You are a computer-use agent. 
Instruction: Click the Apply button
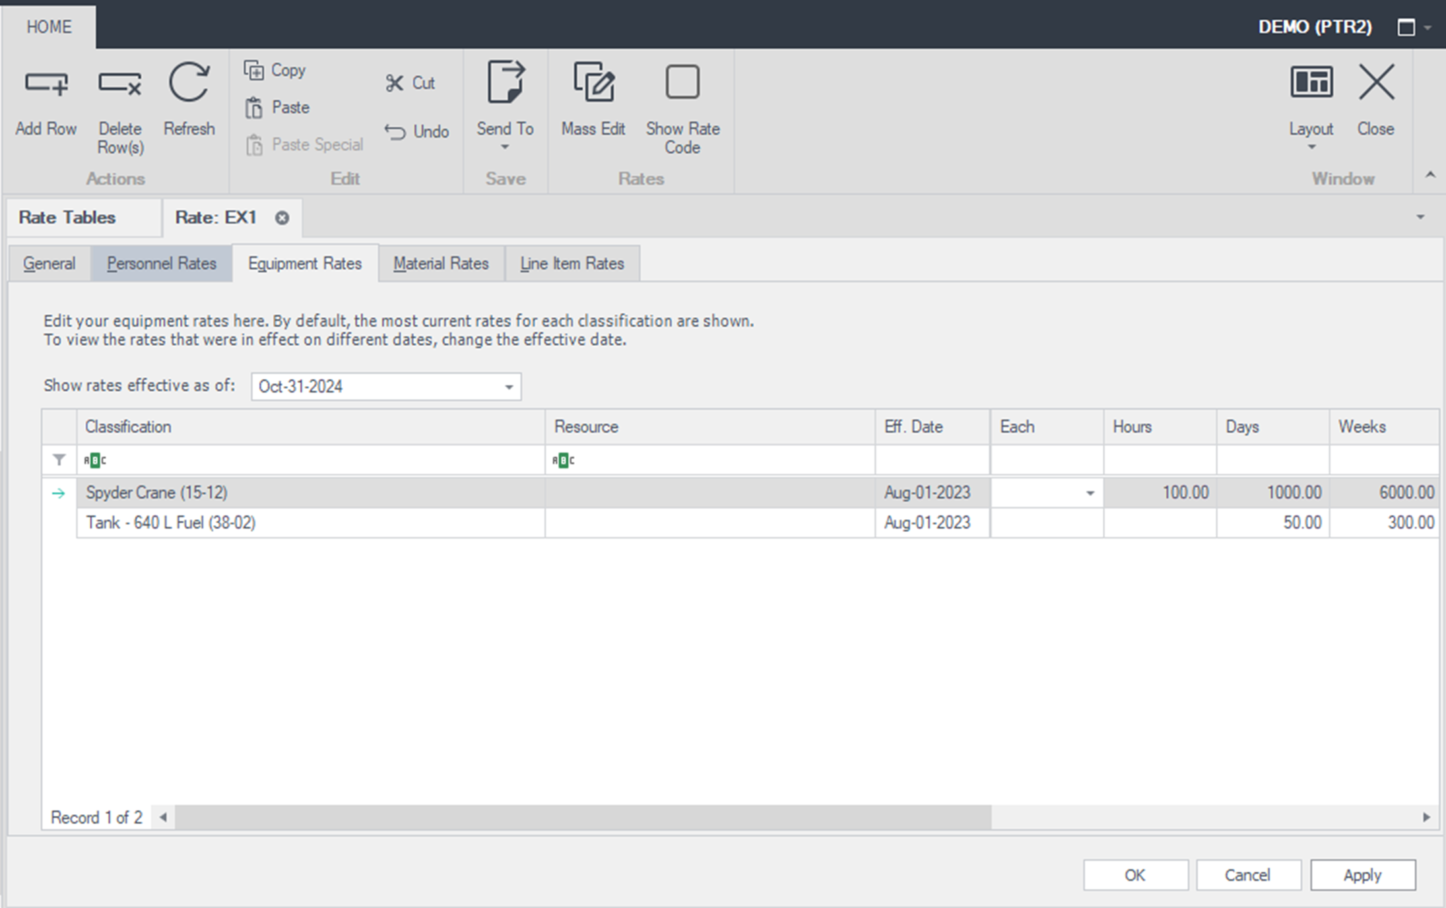point(1362,875)
